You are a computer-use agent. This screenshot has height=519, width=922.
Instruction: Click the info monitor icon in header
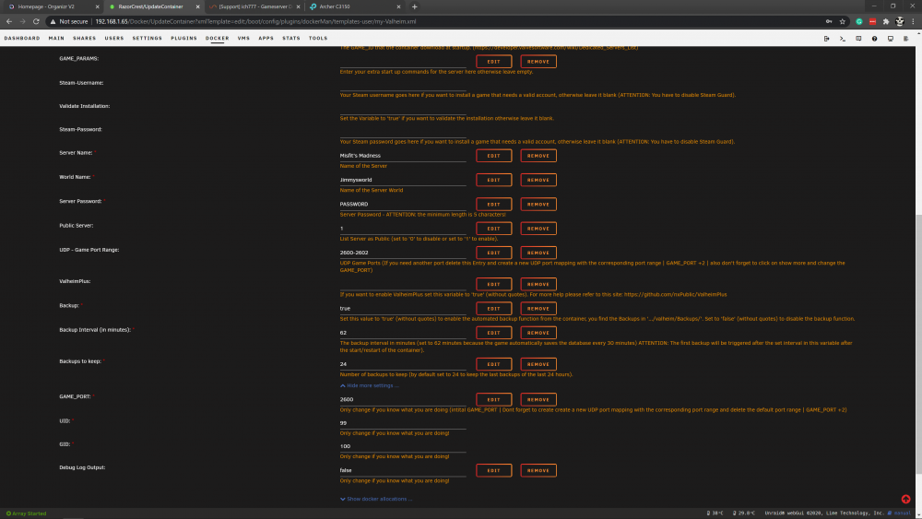(891, 38)
